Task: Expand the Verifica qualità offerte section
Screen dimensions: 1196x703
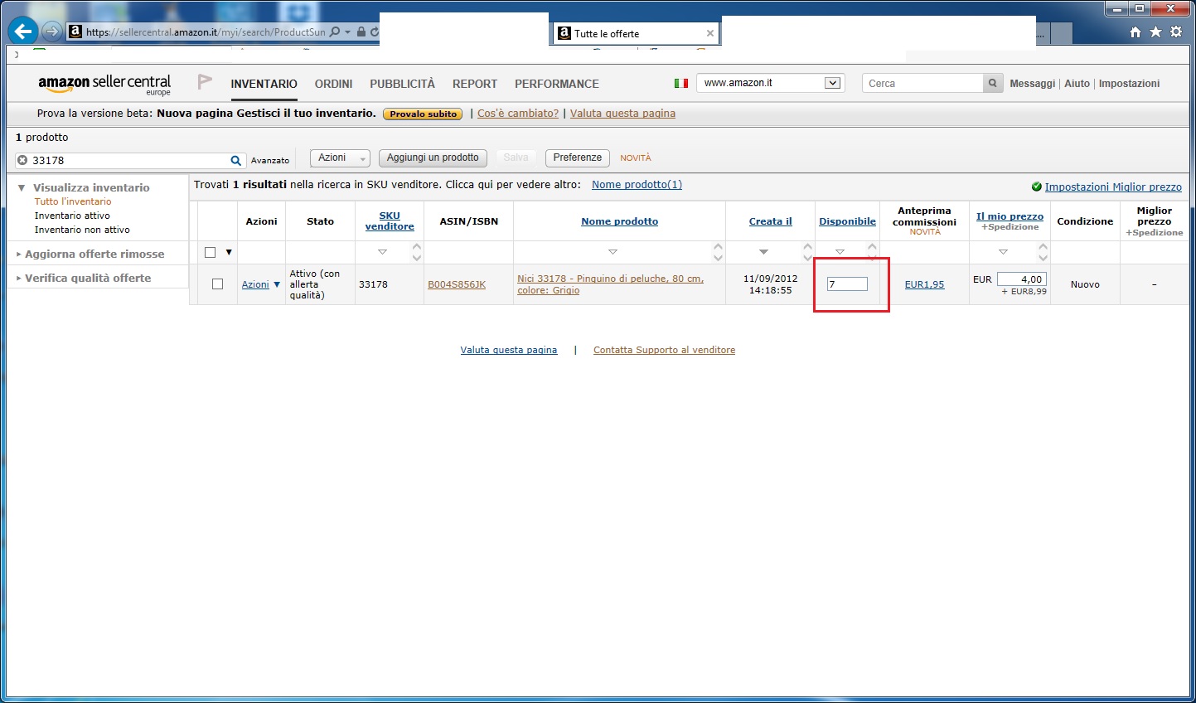Action: [19, 278]
